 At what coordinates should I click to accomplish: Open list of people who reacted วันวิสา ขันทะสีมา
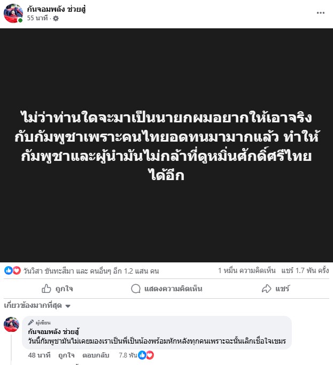pos(91,271)
